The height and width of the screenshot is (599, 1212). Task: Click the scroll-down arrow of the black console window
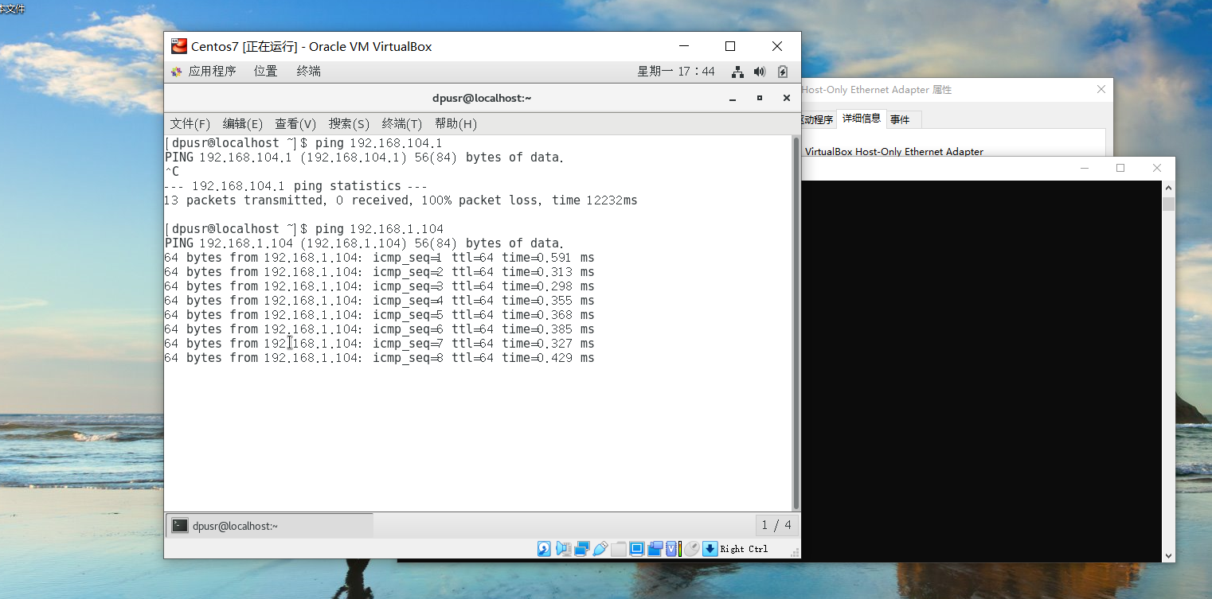pyautogui.click(x=1168, y=556)
